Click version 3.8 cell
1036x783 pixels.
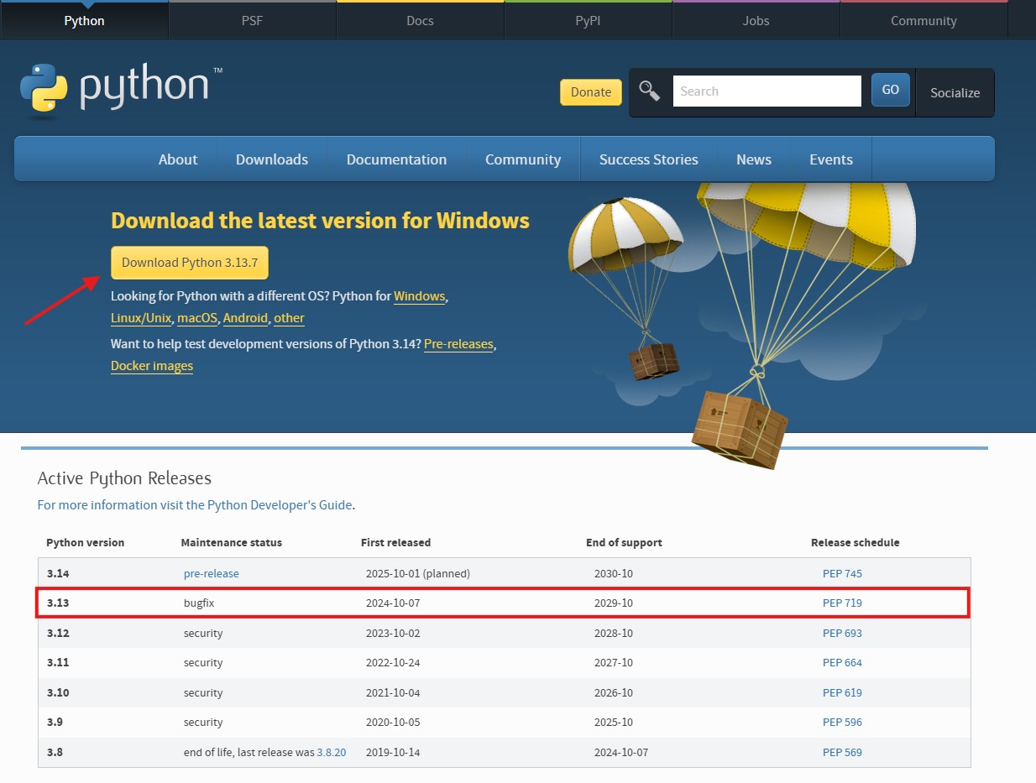tap(55, 752)
